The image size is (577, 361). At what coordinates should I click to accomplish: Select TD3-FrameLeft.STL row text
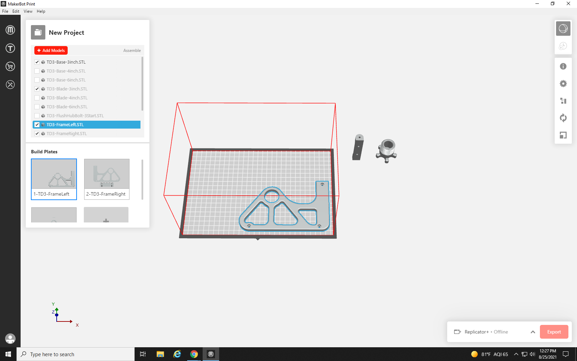[x=65, y=125]
